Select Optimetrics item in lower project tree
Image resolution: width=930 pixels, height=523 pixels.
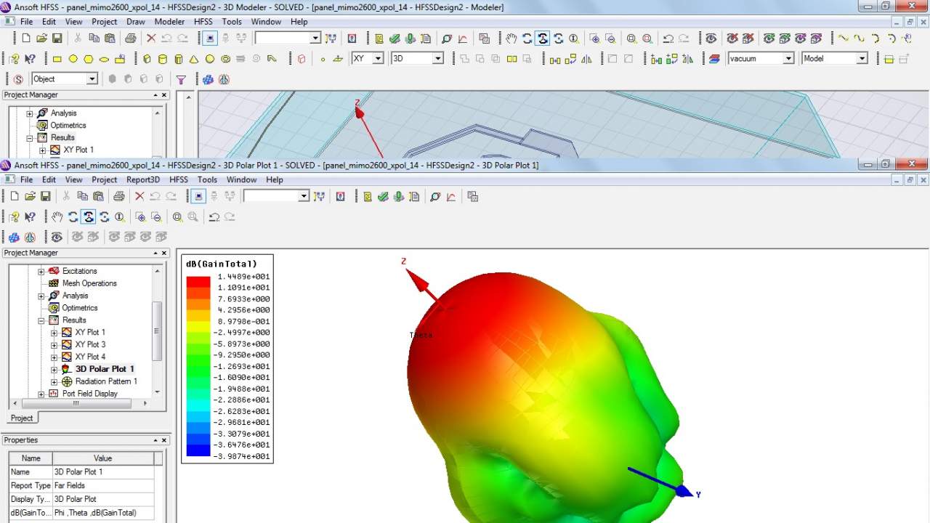(x=79, y=308)
